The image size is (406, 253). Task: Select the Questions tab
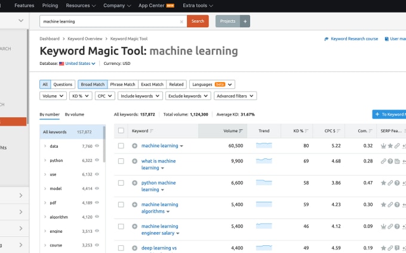click(x=63, y=85)
